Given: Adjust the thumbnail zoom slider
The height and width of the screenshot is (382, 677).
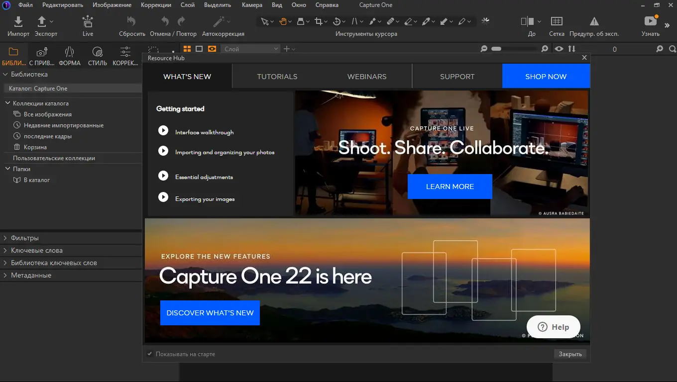Looking at the screenshot, I should tap(496, 49).
